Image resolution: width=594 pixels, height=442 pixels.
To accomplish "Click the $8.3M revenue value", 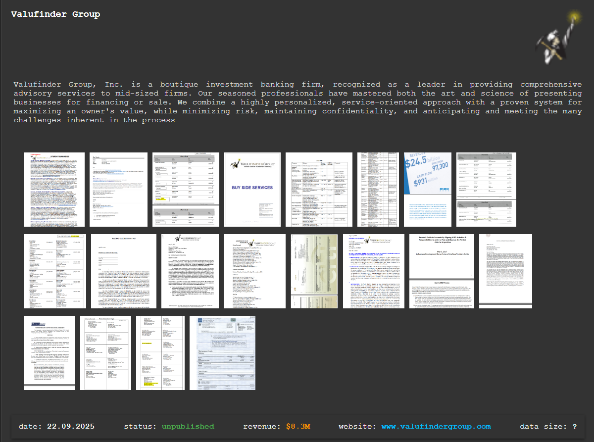I will [298, 426].
